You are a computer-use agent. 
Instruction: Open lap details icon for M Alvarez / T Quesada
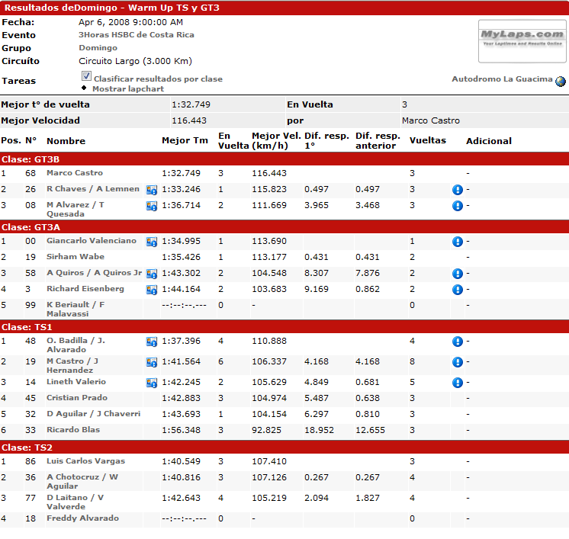pos(152,206)
